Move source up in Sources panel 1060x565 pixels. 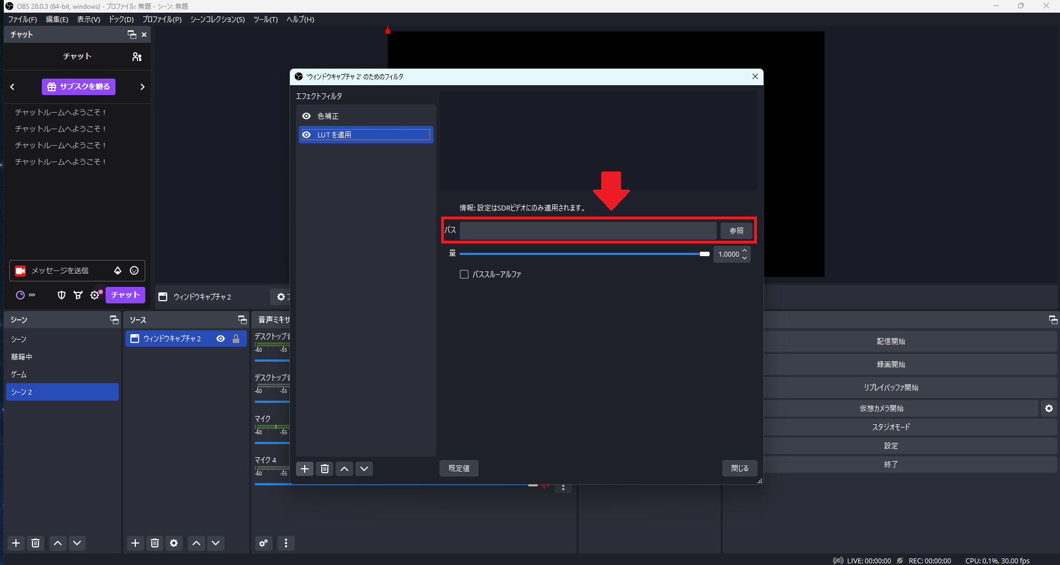(x=196, y=543)
